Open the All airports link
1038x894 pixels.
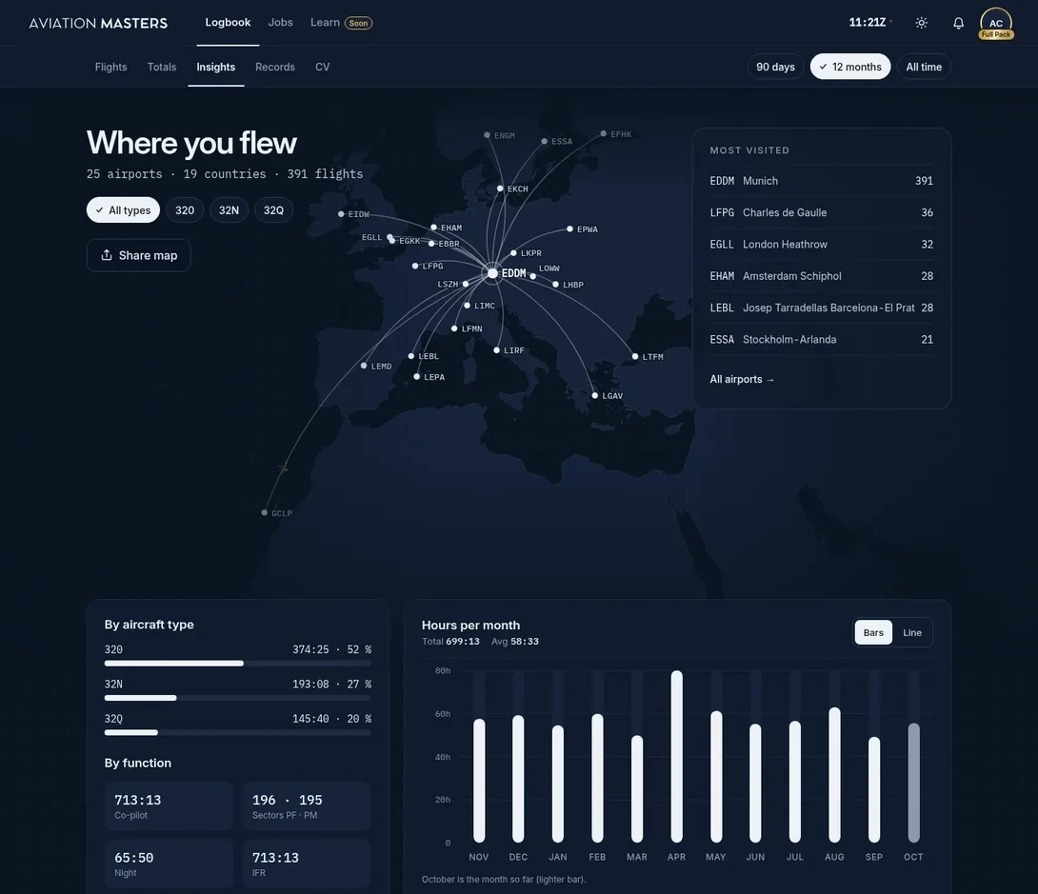coord(742,379)
